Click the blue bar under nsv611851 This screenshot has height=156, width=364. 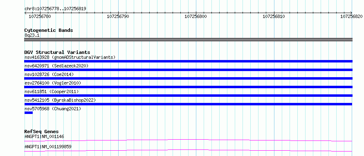click(188, 96)
